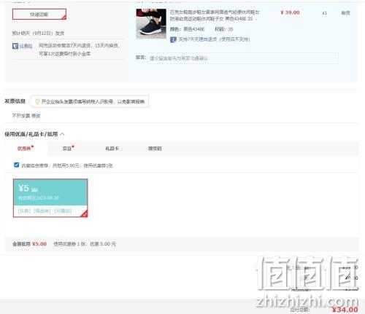Open the 领货码 tab
Screen dimensions: 365x314
click(x=155, y=149)
